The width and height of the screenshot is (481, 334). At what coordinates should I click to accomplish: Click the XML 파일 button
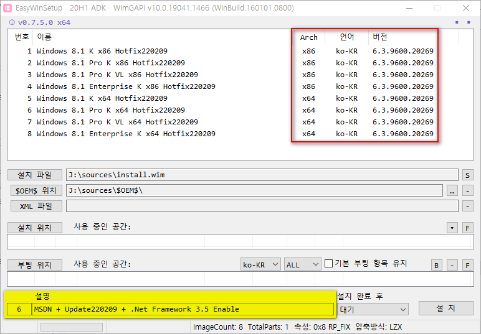36,206
